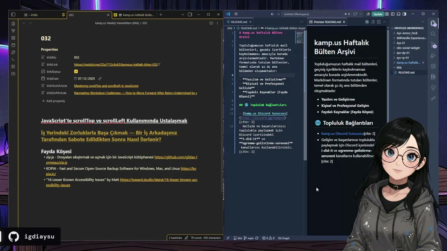Open Extensions view in VS Code
This screenshot has height=251, width=447.
433,66
